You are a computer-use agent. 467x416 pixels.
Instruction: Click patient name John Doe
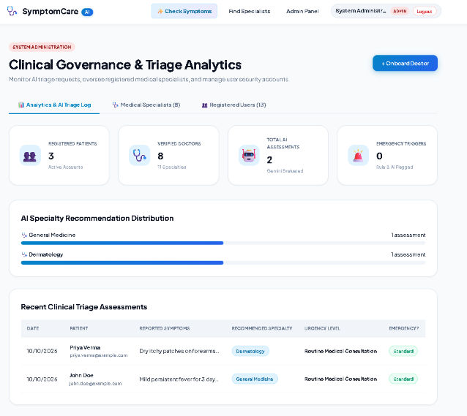point(81,376)
